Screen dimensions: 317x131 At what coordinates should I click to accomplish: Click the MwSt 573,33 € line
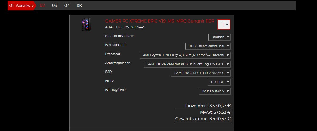(215, 112)
